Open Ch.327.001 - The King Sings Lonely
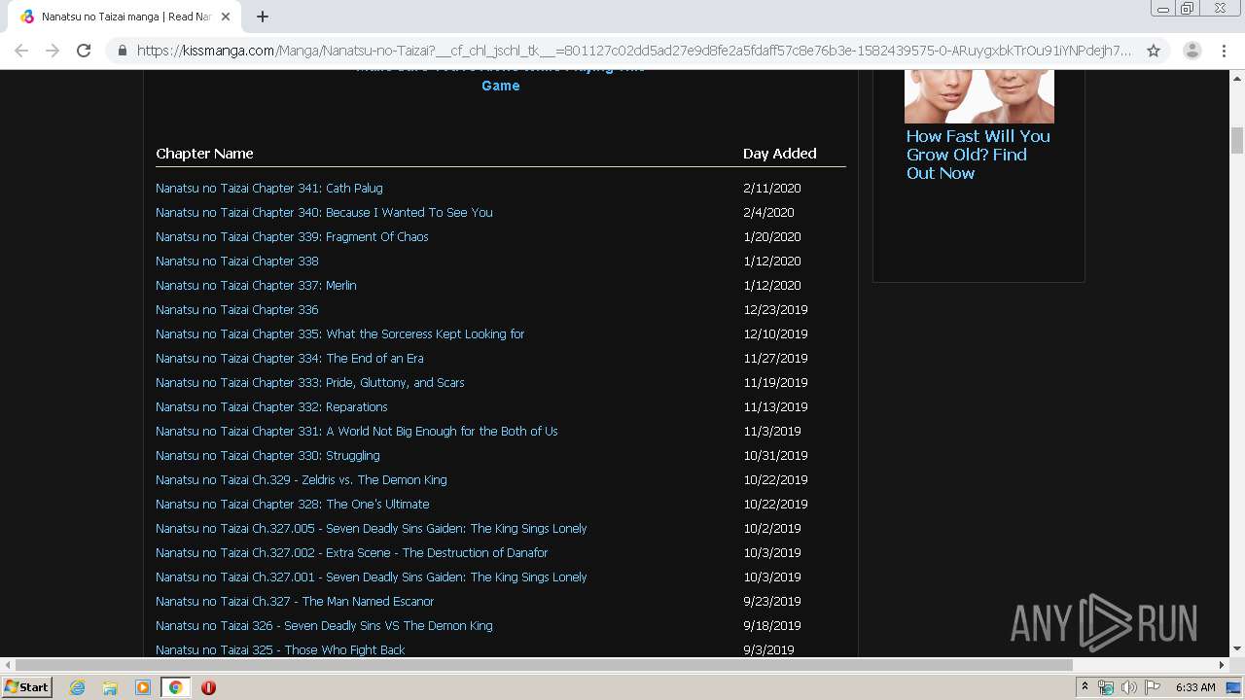Image resolution: width=1245 pixels, height=700 pixels. tap(372, 577)
